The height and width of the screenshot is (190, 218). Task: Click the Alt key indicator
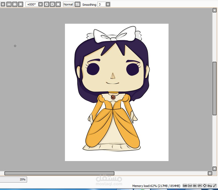(x=195, y=186)
